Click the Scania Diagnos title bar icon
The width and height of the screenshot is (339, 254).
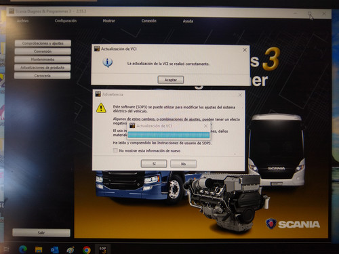(x=12, y=11)
